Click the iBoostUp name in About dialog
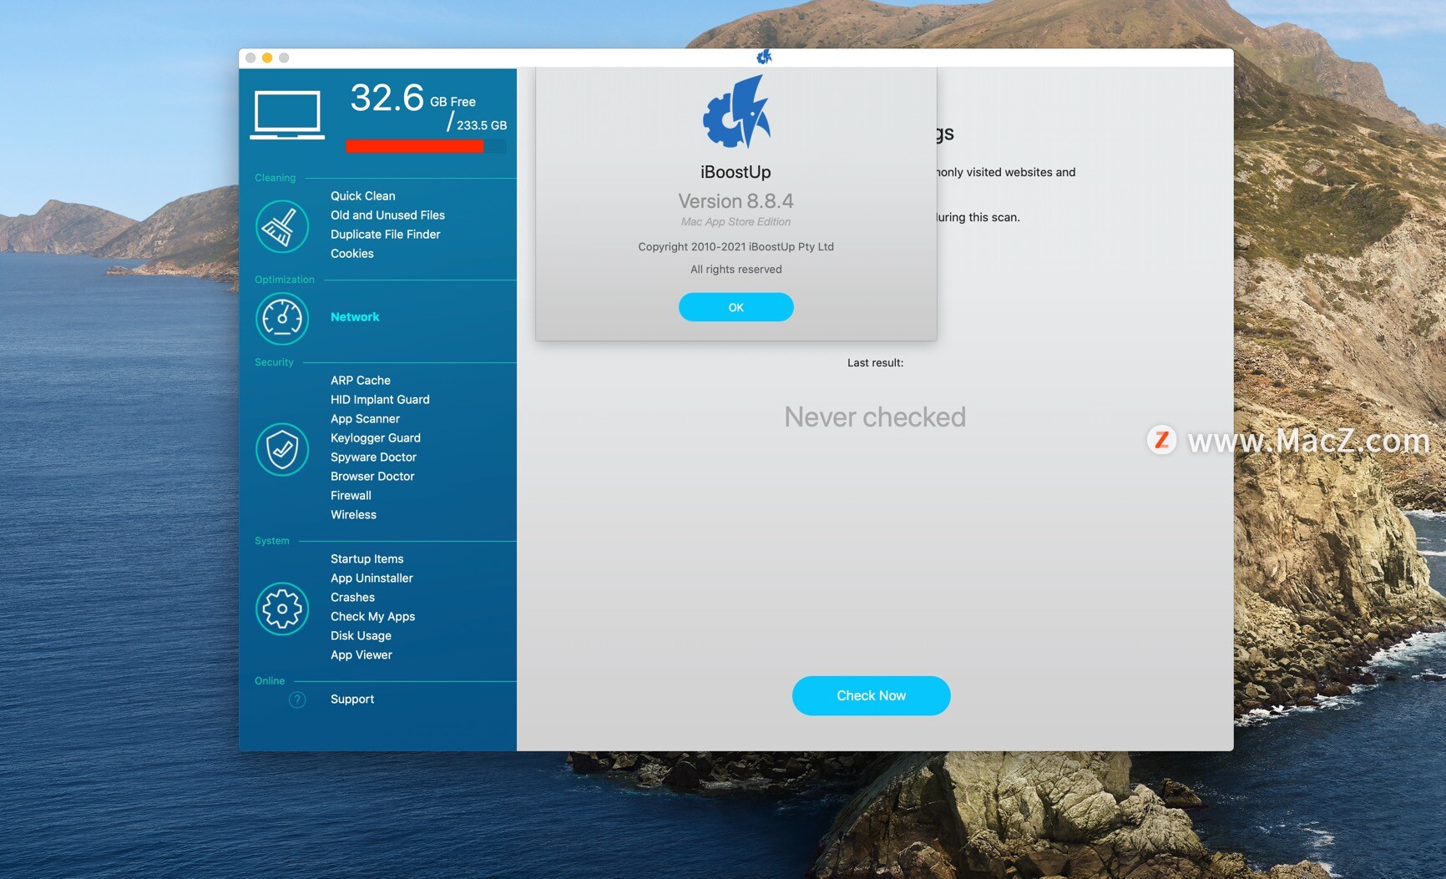Screen dimensions: 1446x879 click(736, 172)
